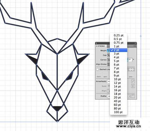150x131 pixels.
Task: Select 100 pt stroke weight option
Action: (118, 112)
